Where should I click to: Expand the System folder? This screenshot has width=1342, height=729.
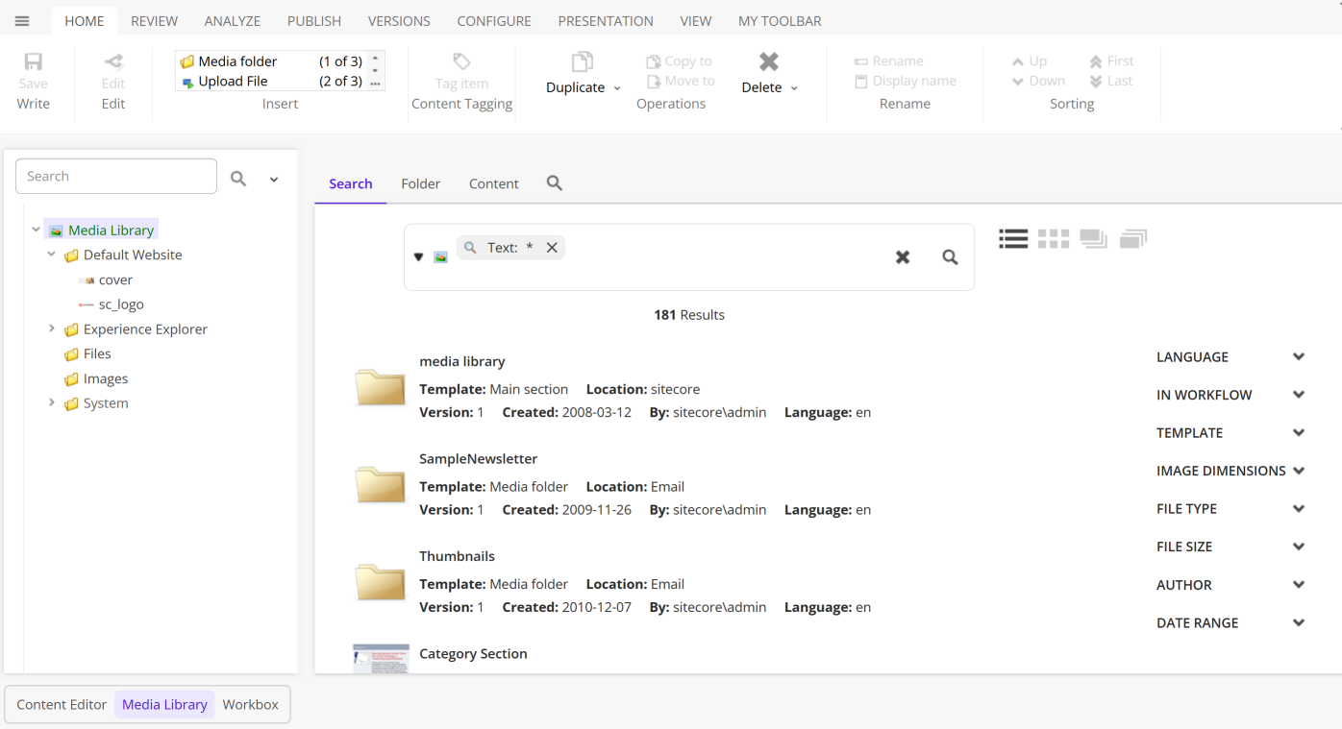52,403
